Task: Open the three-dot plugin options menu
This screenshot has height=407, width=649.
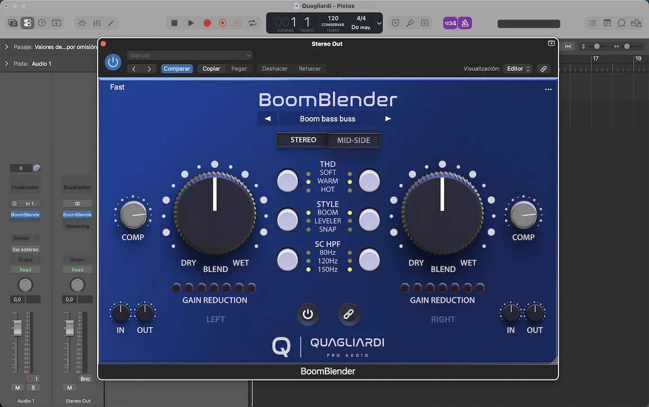Action: click(x=548, y=89)
